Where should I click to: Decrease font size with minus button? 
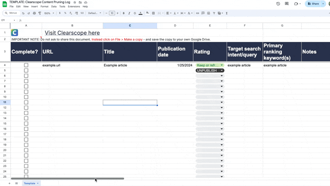(x=106, y=13)
